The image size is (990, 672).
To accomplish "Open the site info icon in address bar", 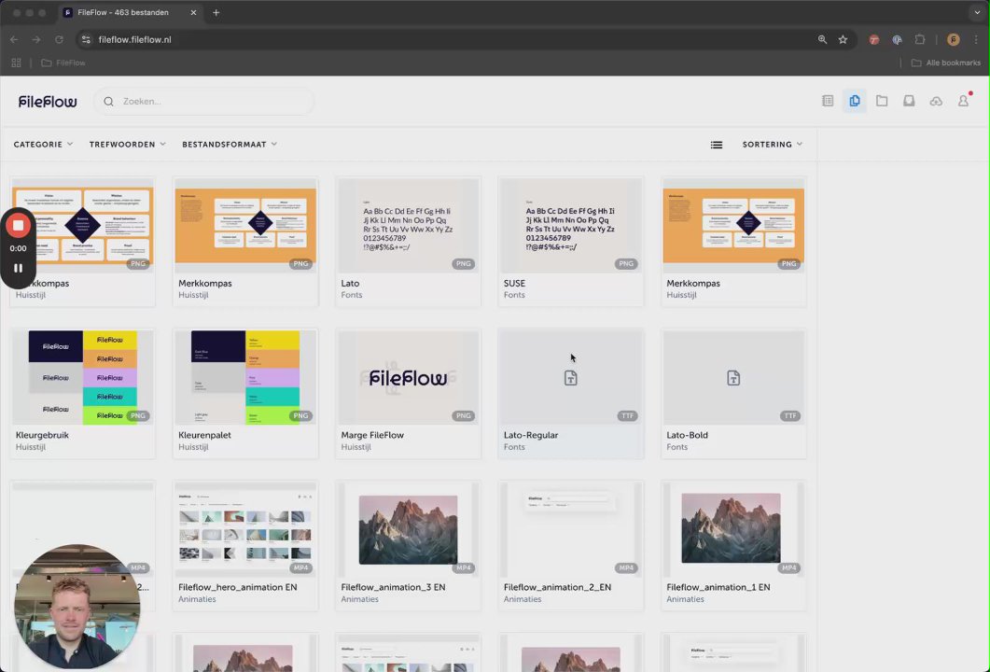I will tap(86, 39).
